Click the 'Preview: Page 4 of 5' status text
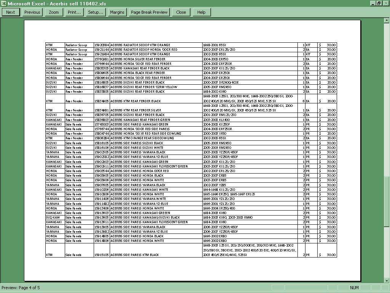 (21, 288)
